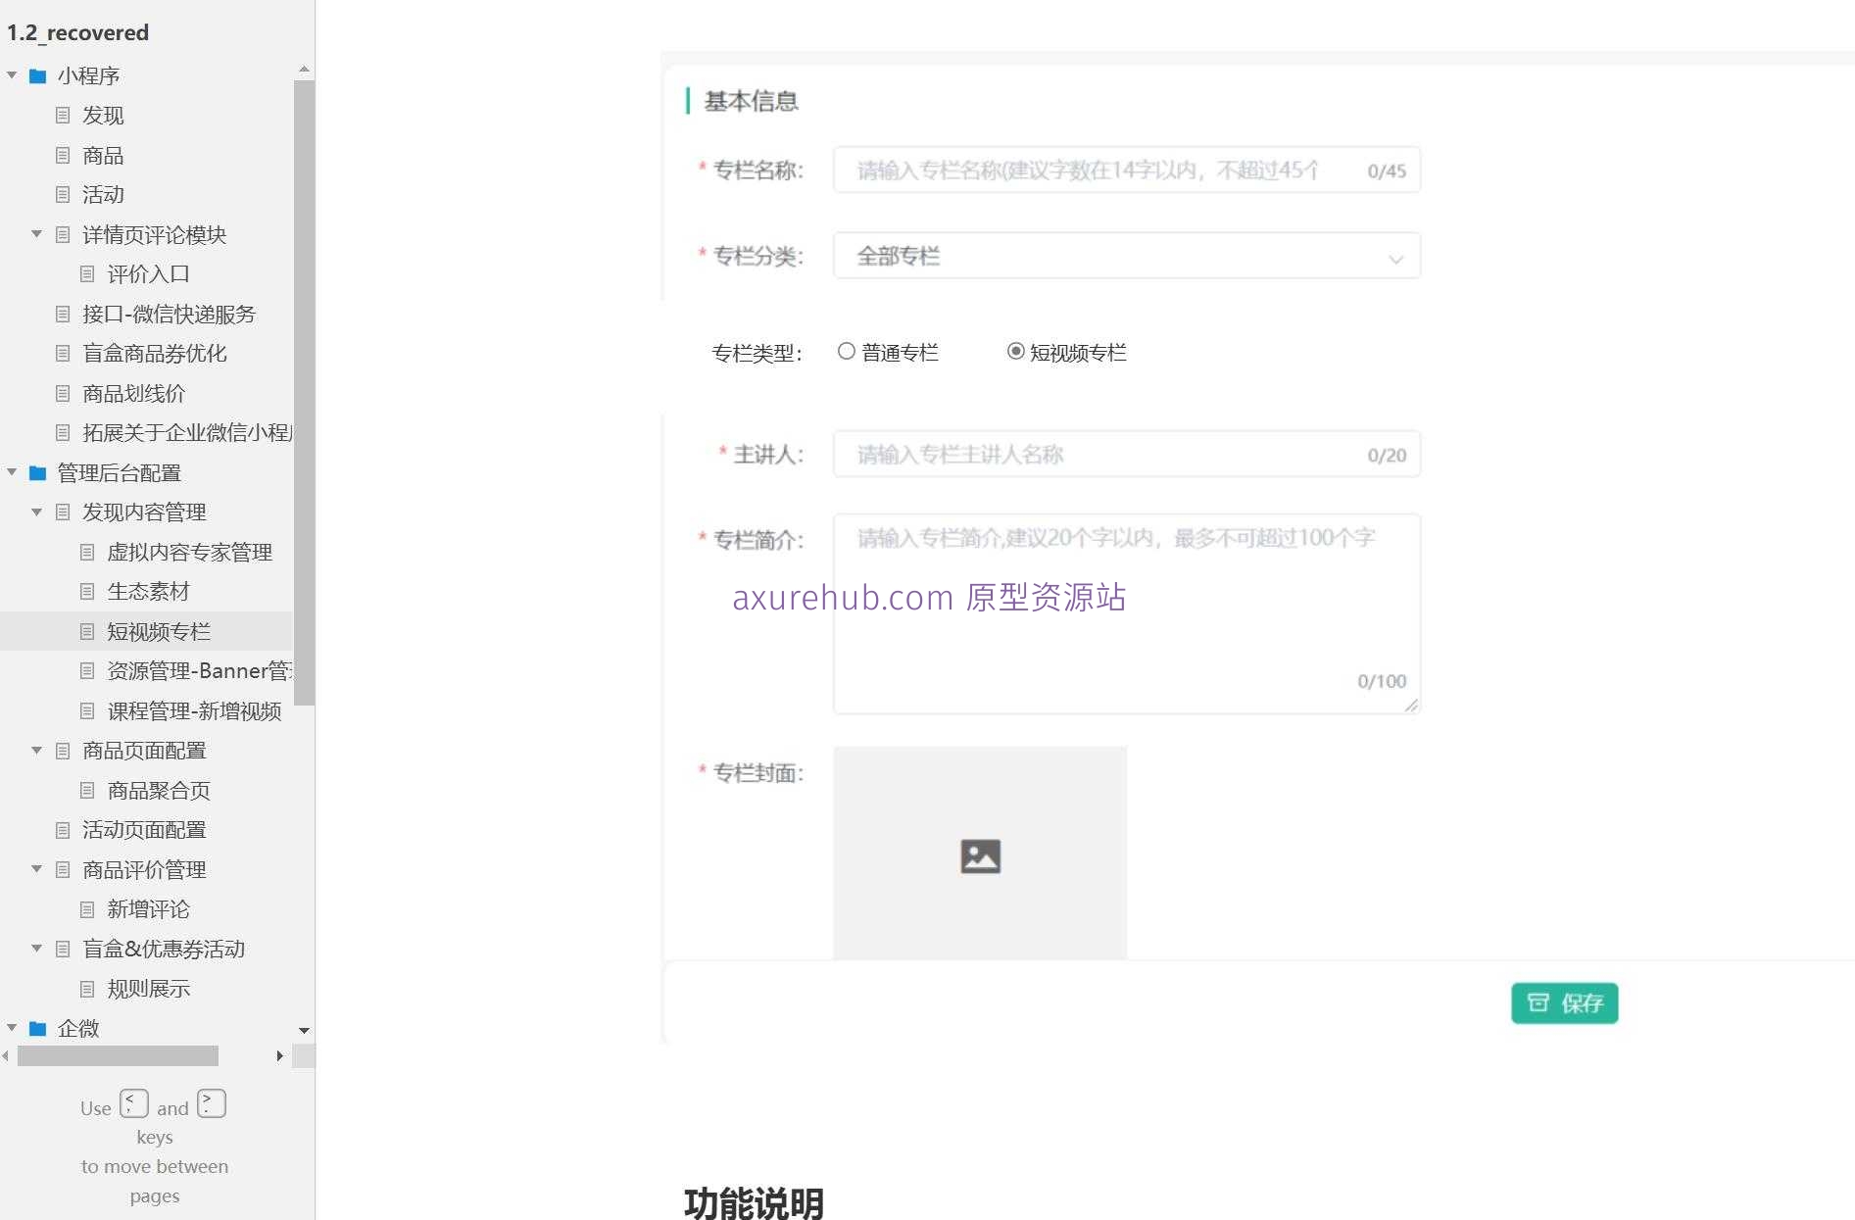Click the page icon next to 发现
The image size is (1855, 1220).
point(63,116)
